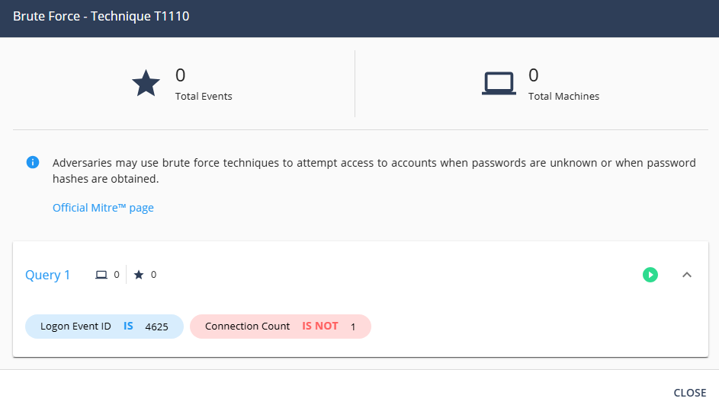Collapse the Query 1 panel using the chevron

coord(686,275)
